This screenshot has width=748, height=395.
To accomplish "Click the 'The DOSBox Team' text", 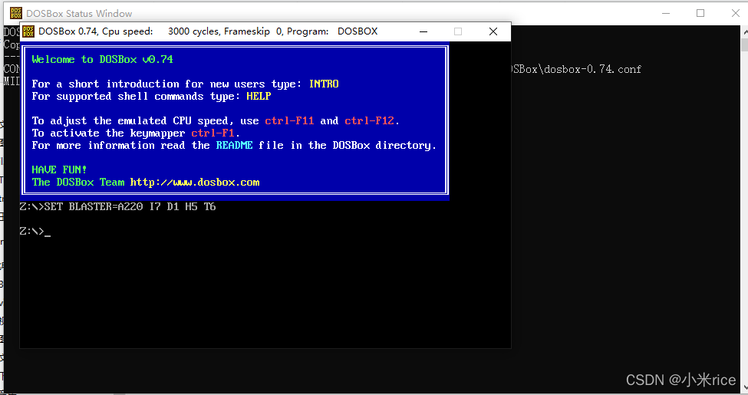I will pyautogui.click(x=78, y=183).
